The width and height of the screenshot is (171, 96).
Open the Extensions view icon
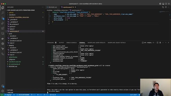click(3, 28)
